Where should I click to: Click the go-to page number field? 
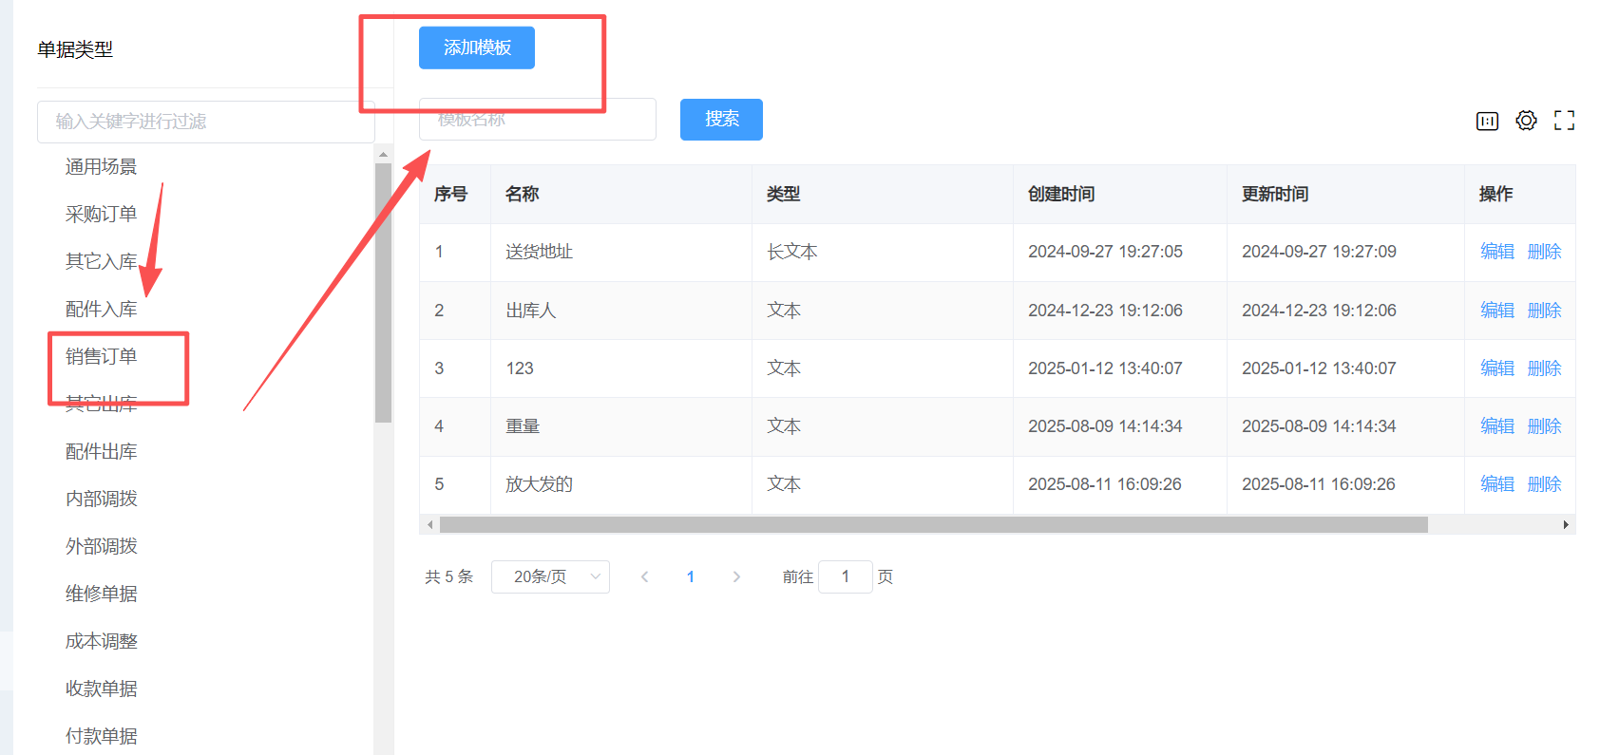[x=845, y=576]
